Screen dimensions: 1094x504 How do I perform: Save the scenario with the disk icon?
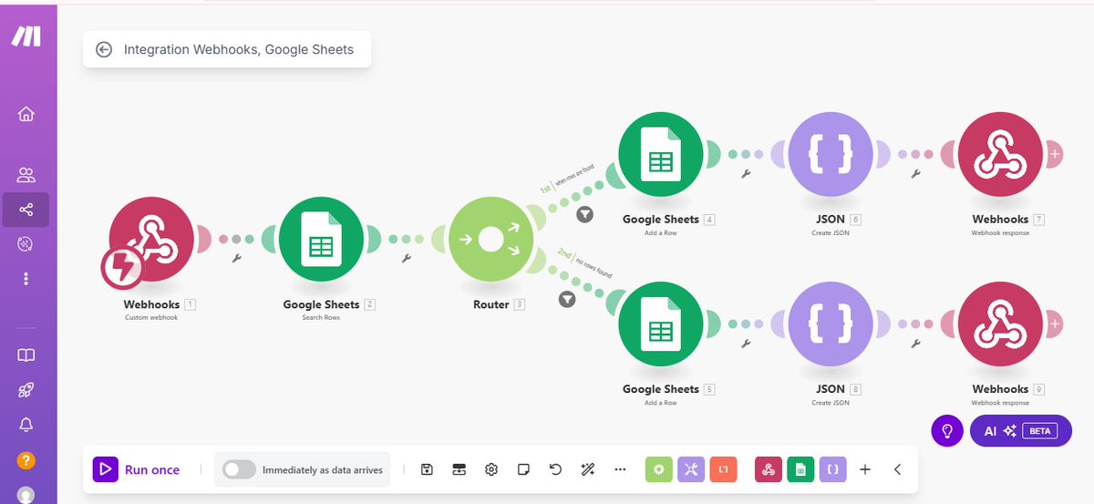pyautogui.click(x=427, y=469)
